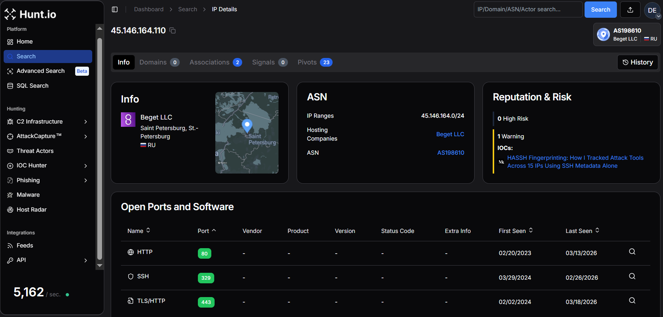Click the export/share upload icon
The height and width of the screenshot is (317, 663).
(x=630, y=10)
